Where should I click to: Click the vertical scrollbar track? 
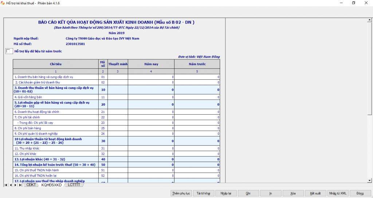pyautogui.click(x=370, y=146)
